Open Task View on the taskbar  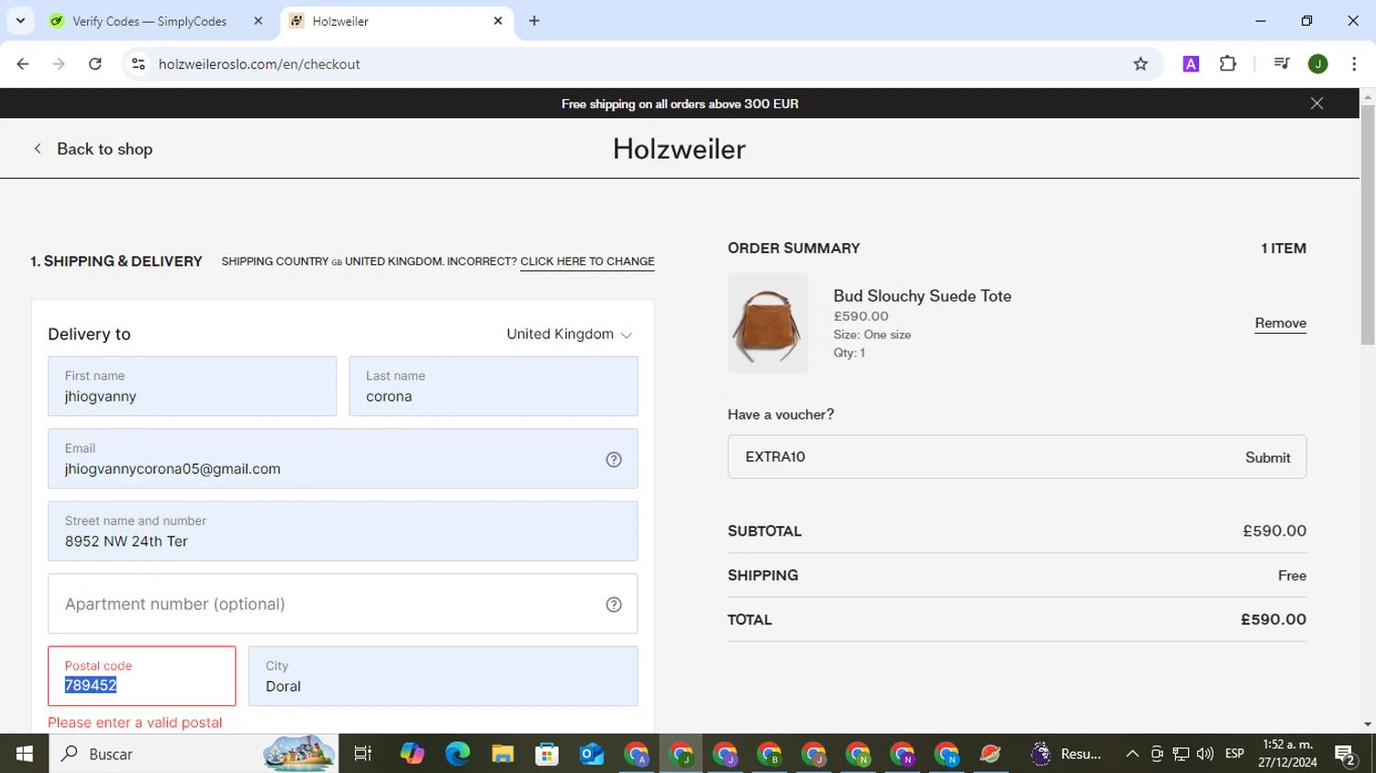(363, 754)
